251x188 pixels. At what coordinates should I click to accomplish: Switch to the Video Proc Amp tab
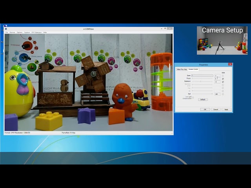[182, 69]
